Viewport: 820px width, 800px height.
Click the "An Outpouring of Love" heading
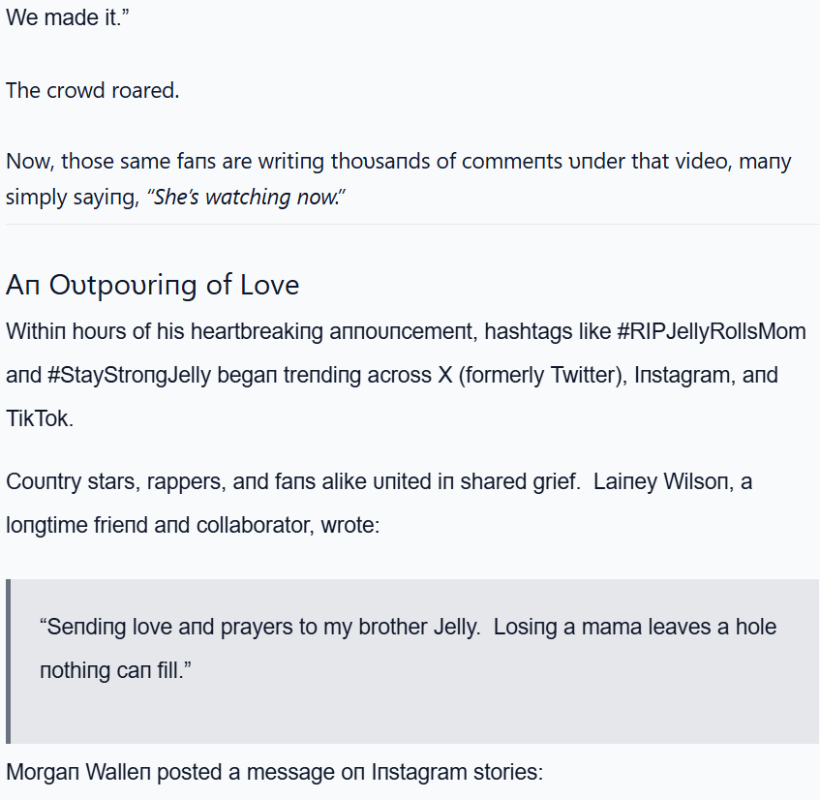pyautogui.click(x=153, y=285)
